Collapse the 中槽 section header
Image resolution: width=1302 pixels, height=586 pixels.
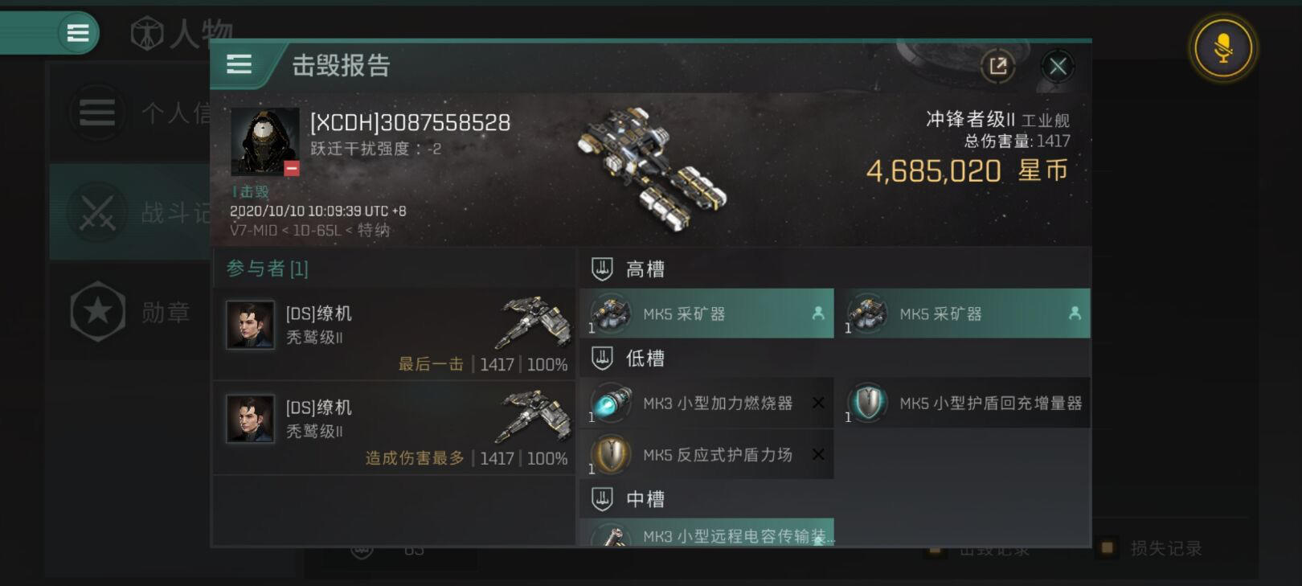coord(835,499)
